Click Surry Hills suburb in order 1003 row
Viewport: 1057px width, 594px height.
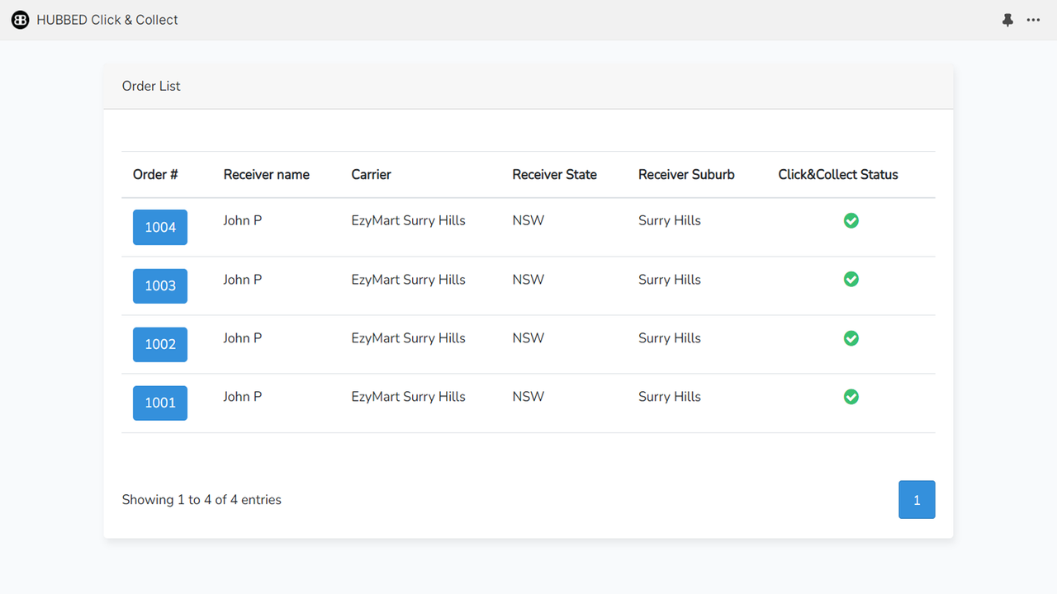tap(670, 280)
